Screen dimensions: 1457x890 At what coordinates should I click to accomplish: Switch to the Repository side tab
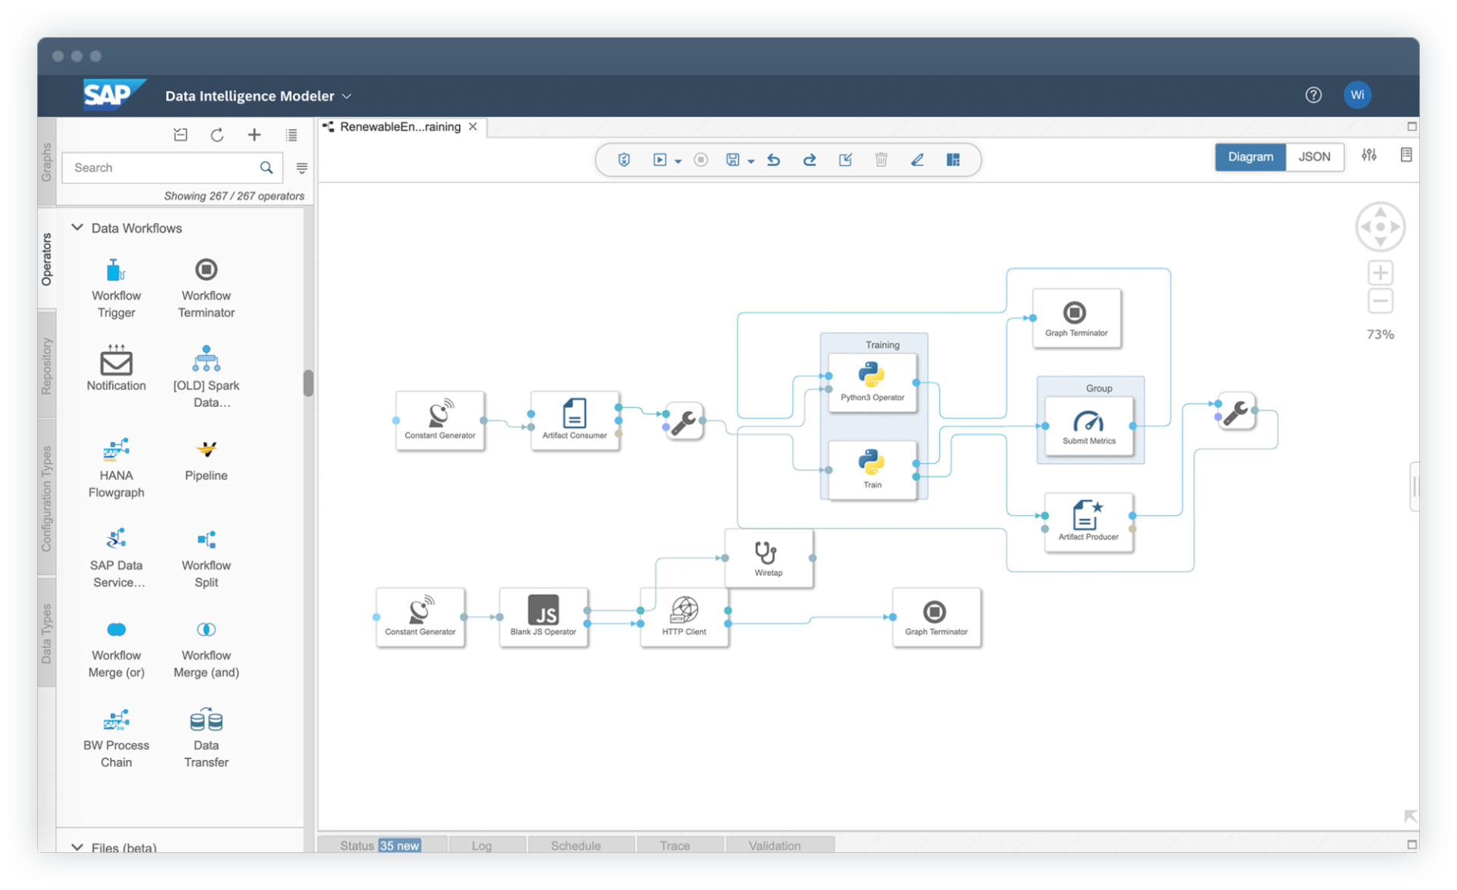46,366
